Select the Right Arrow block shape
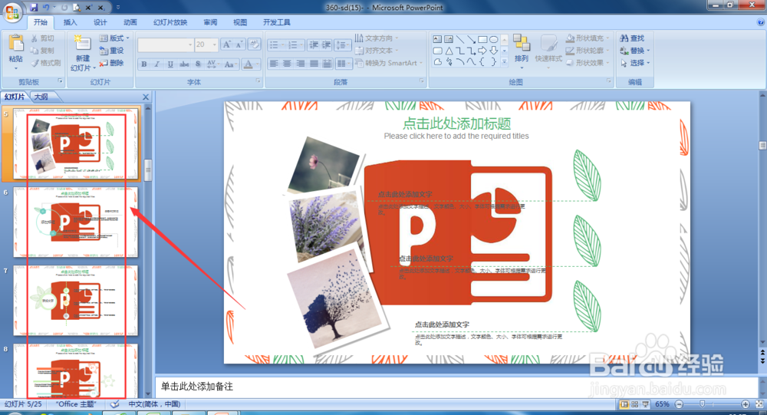This screenshot has height=415, width=767. (482, 51)
